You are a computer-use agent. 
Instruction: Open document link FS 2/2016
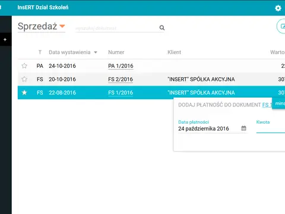[x=121, y=79]
